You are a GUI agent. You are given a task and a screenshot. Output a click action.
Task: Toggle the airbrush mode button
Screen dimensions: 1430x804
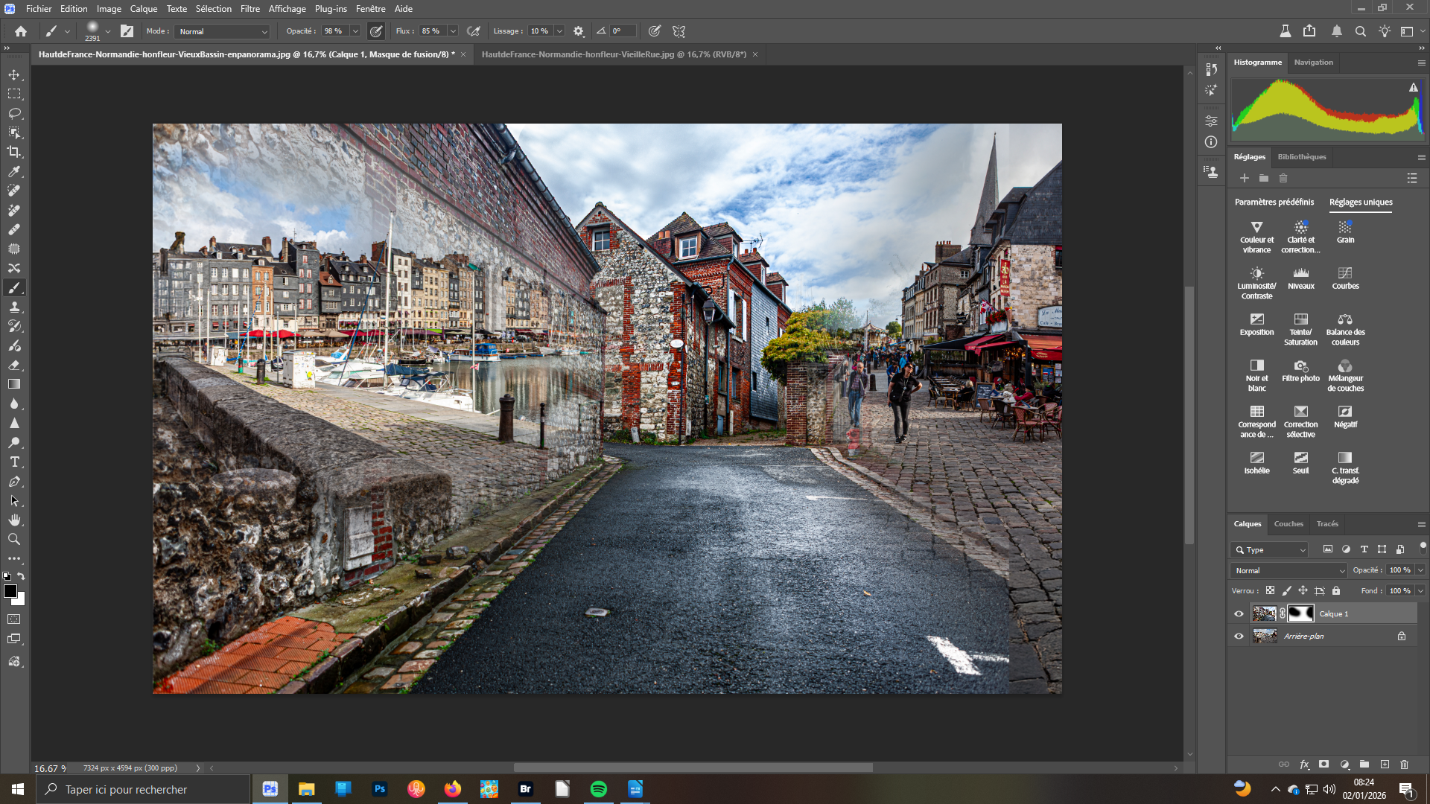(x=473, y=31)
